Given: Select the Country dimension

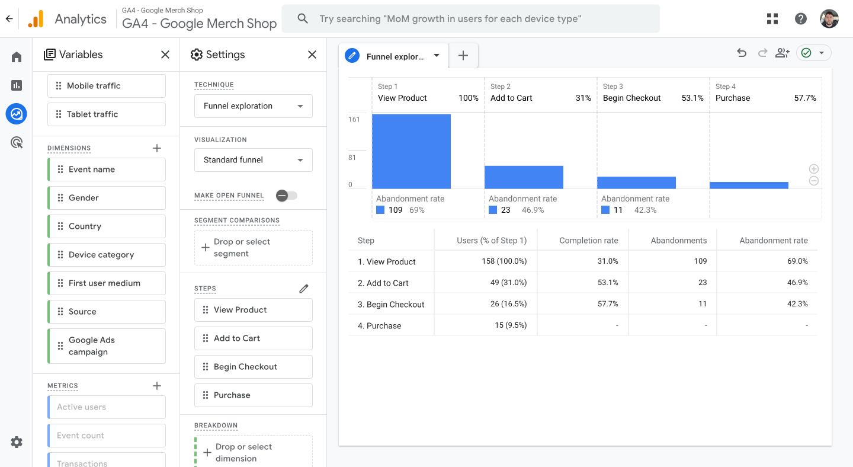Looking at the screenshot, I should tap(107, 226).
